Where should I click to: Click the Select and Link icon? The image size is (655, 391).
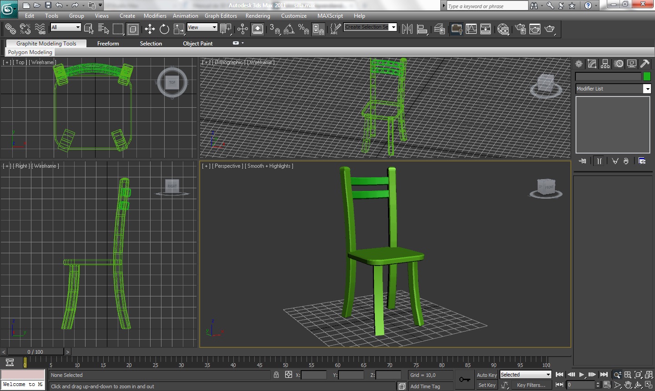tap(10, 29)
